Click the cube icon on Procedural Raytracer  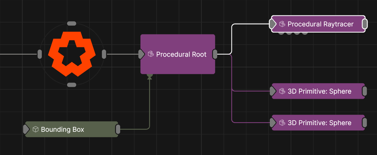282,24
